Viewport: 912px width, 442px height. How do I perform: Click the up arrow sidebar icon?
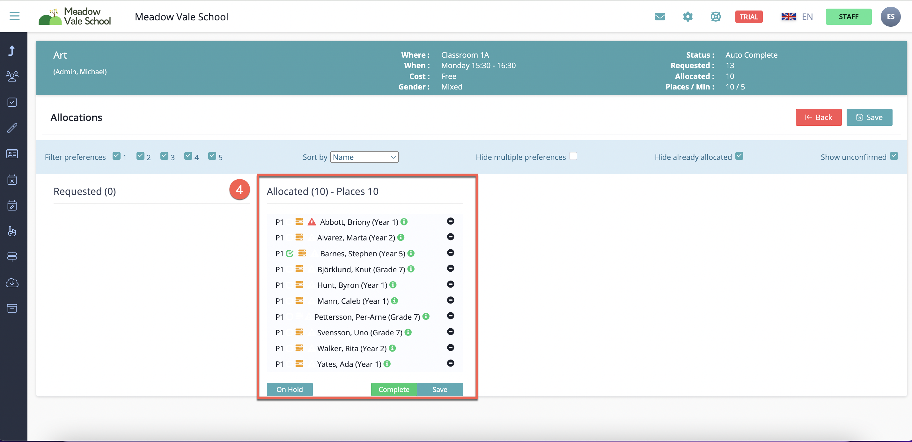click(12, 51)
